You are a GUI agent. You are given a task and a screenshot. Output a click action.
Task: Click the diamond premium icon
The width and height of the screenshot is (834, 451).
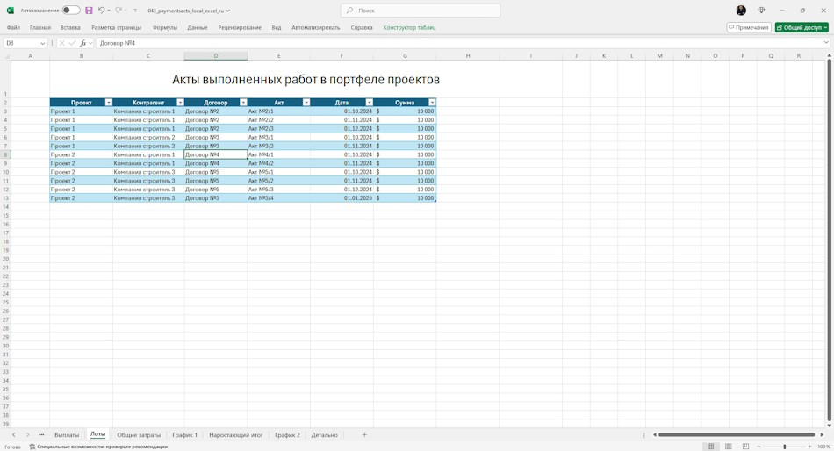(x=761, y=11)
